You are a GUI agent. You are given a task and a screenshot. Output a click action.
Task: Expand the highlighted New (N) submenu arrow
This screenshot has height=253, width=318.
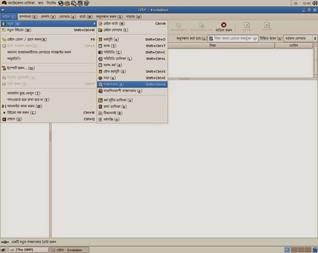pos(94,24)
